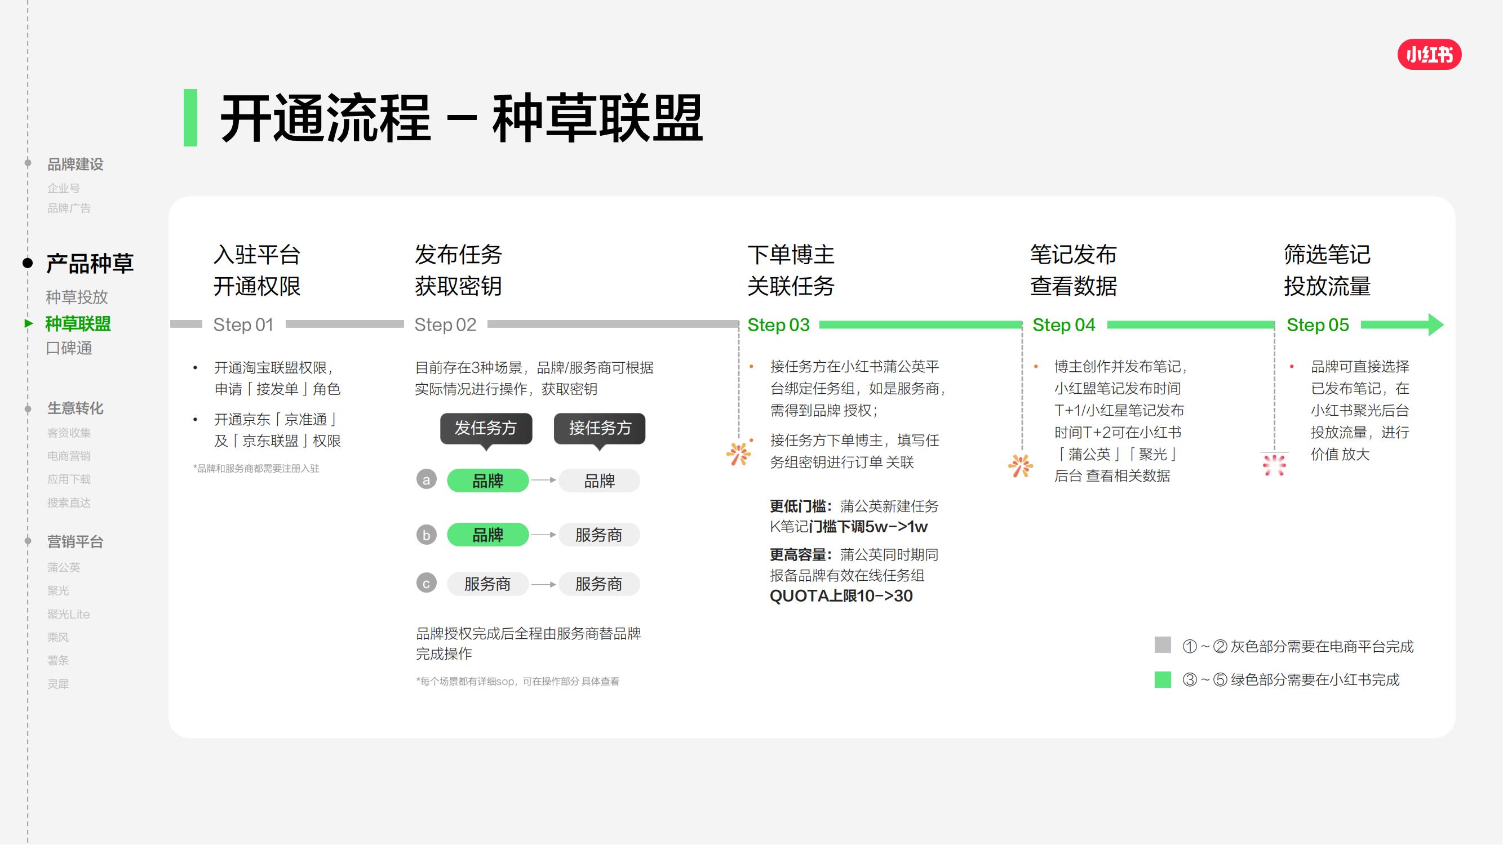Open 聚光Lite sidebar item
Screen dimensions: 1503x845
point(68,614)
